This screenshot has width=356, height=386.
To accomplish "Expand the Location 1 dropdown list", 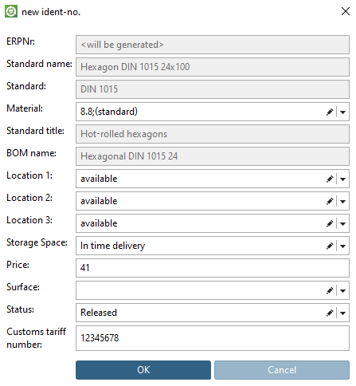I will [342, 179].
